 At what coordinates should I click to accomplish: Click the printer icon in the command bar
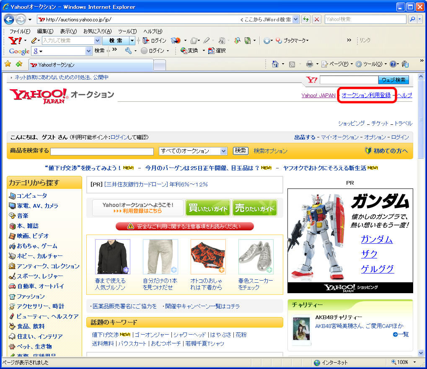pyautogui.click(x=309, y=64)
